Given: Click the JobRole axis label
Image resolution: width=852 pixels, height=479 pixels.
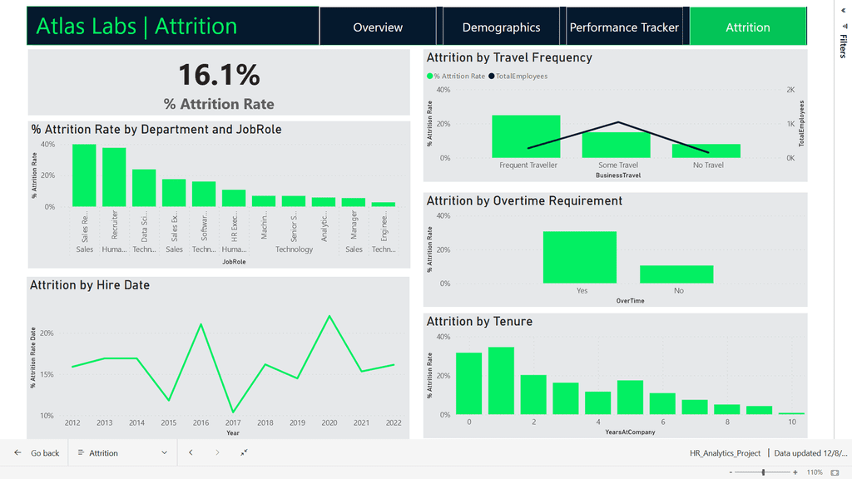Looking at the screenshot, I should click(234, 262).
